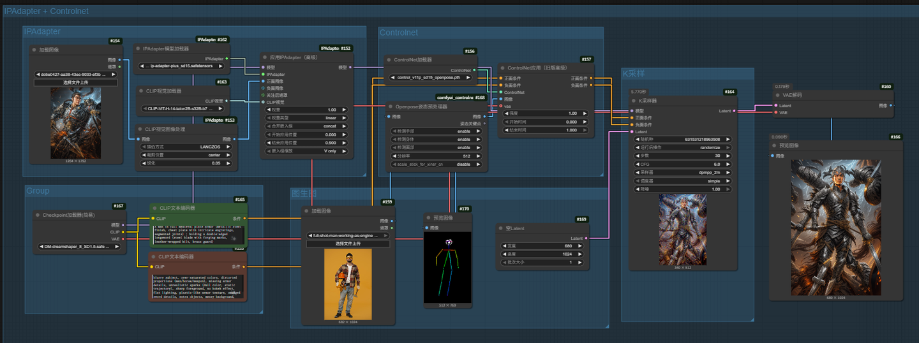The image size is (919, 343).
Task: Open the control_v11p_sd15_openpose.pth dropdown
Action: tap(431, 78)
